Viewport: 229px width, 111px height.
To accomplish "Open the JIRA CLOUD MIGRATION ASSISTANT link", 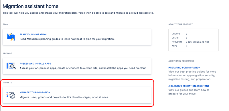I will 189,86.
